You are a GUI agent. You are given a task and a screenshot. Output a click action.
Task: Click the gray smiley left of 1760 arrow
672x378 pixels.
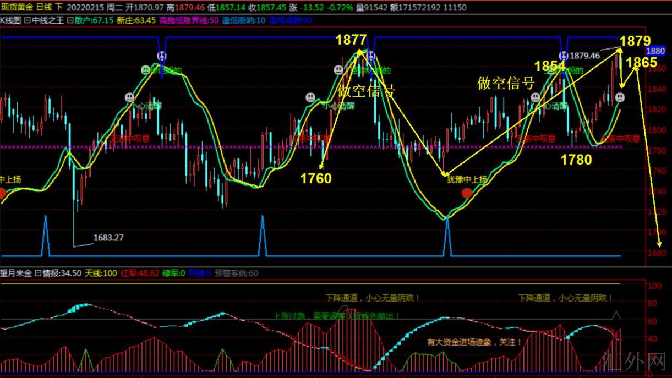coord(310,97)
